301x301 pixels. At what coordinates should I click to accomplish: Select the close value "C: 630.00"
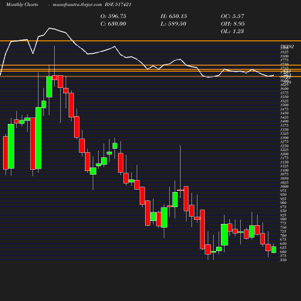pos(113,23)
